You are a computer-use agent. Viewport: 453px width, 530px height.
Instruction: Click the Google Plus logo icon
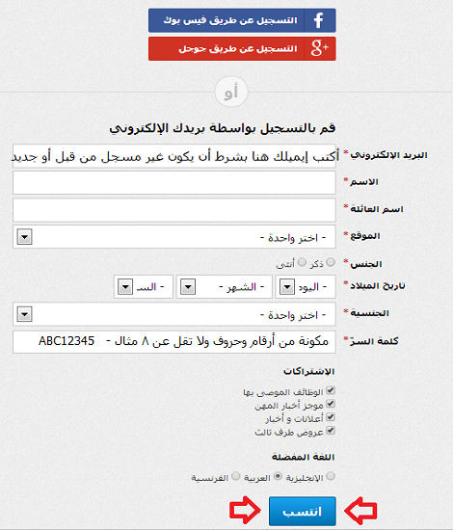click(x=320, y=48)
